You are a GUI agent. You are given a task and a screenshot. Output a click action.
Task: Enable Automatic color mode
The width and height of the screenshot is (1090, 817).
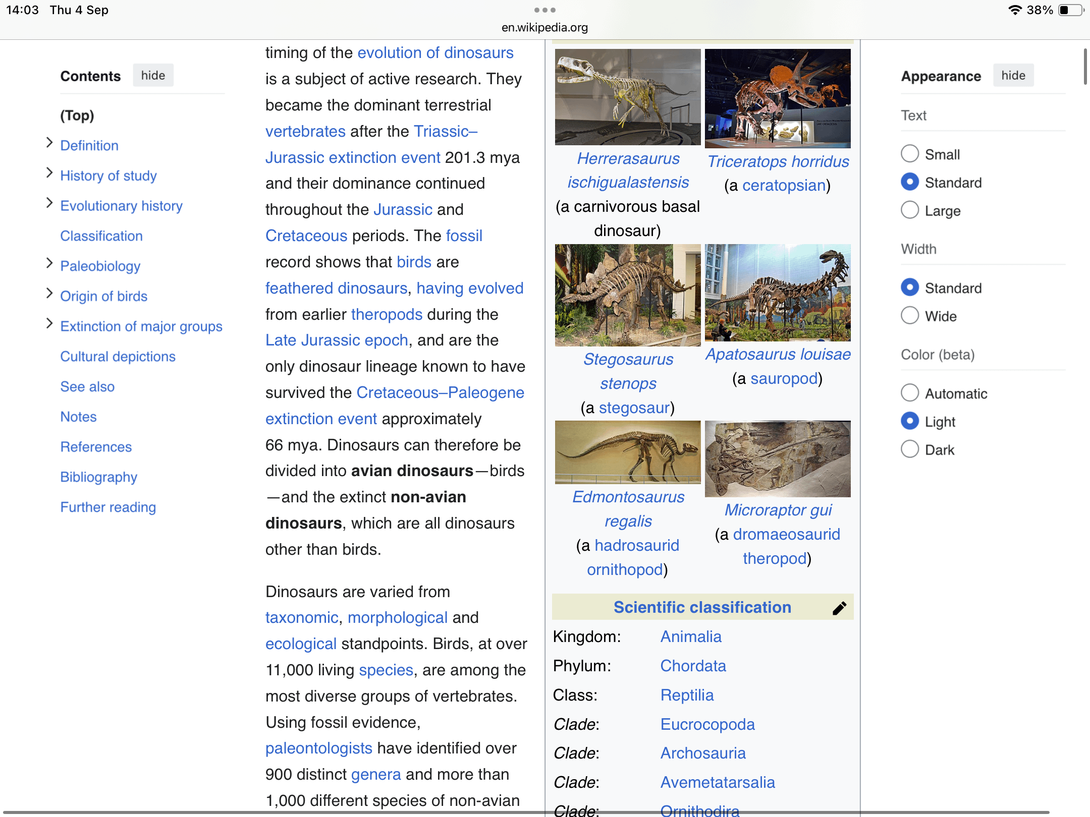(910, 393)
